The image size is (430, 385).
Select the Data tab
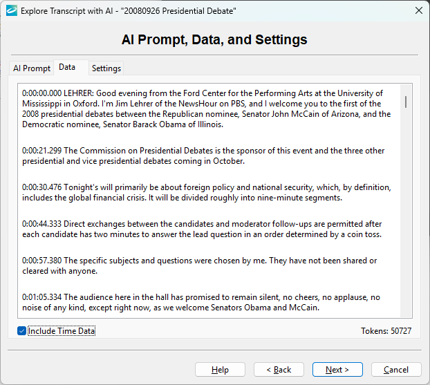[67, 67]
